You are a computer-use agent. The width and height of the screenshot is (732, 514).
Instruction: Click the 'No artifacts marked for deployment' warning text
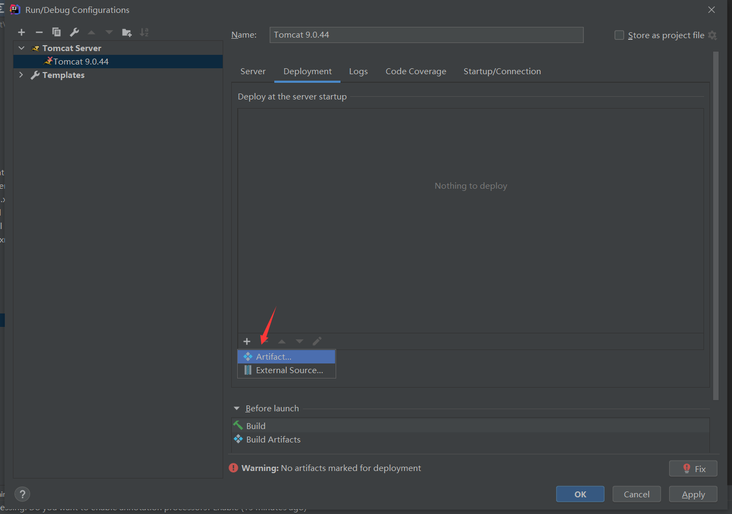tap(351, 468)
